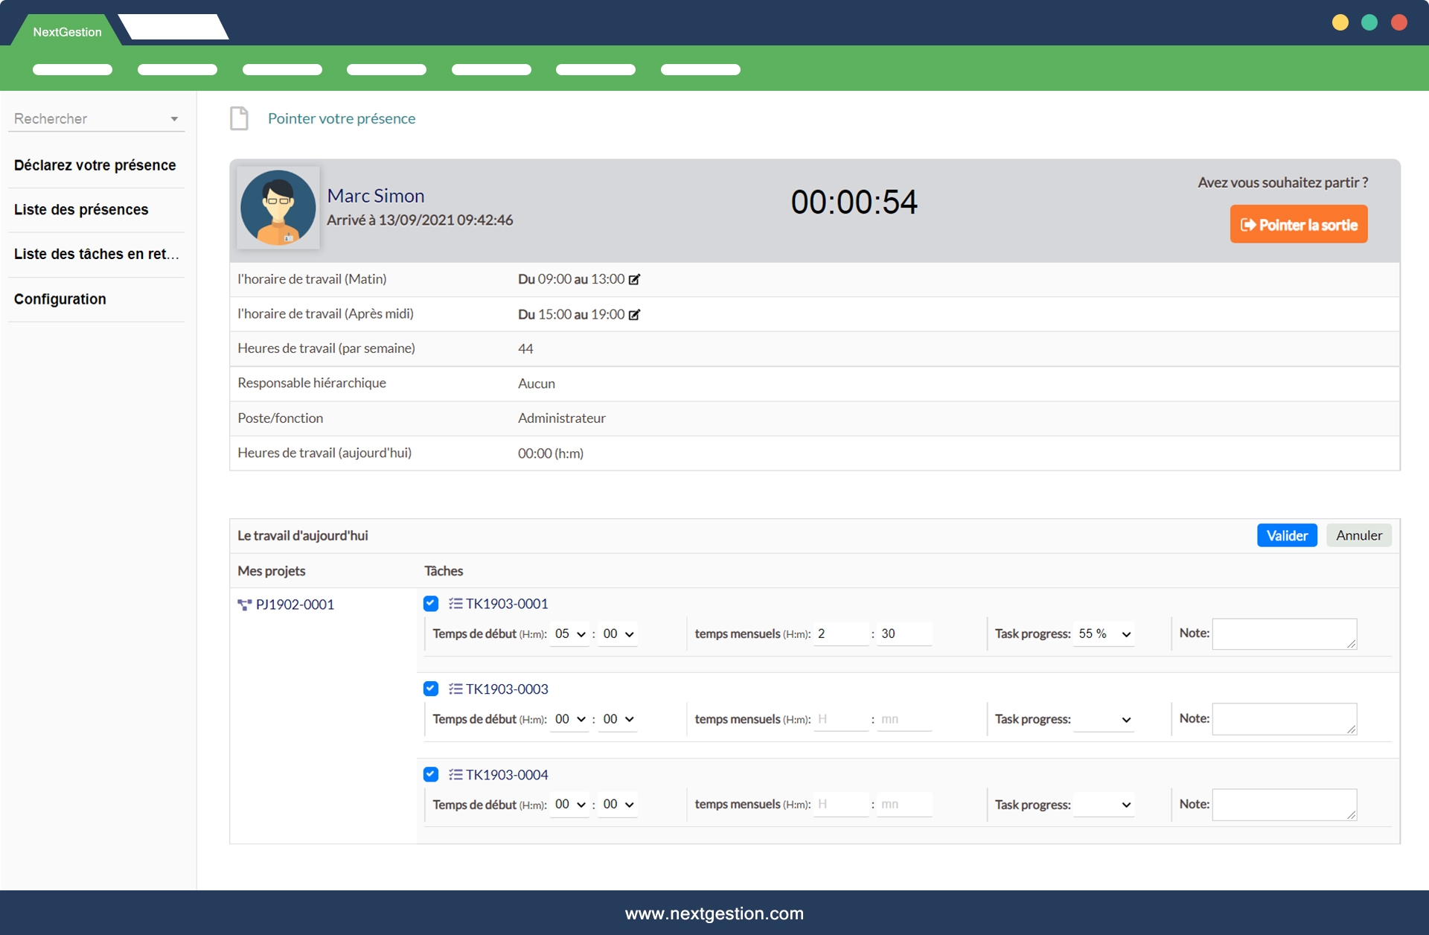Open TK1903-0004 Task progress dropdown
Screen dimensions: 1429x935
click(x=1104, y=805)
